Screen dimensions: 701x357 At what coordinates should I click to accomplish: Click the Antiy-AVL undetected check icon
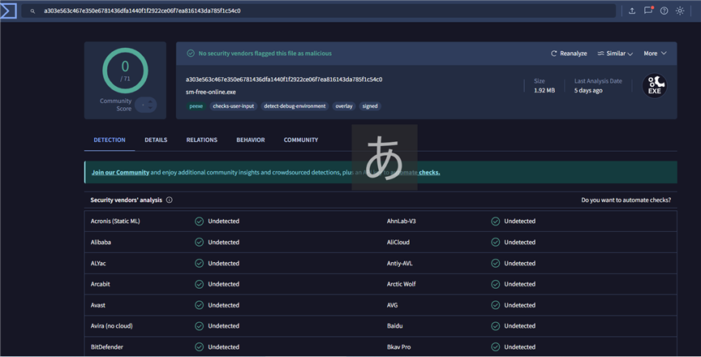(x=496, y=263)
